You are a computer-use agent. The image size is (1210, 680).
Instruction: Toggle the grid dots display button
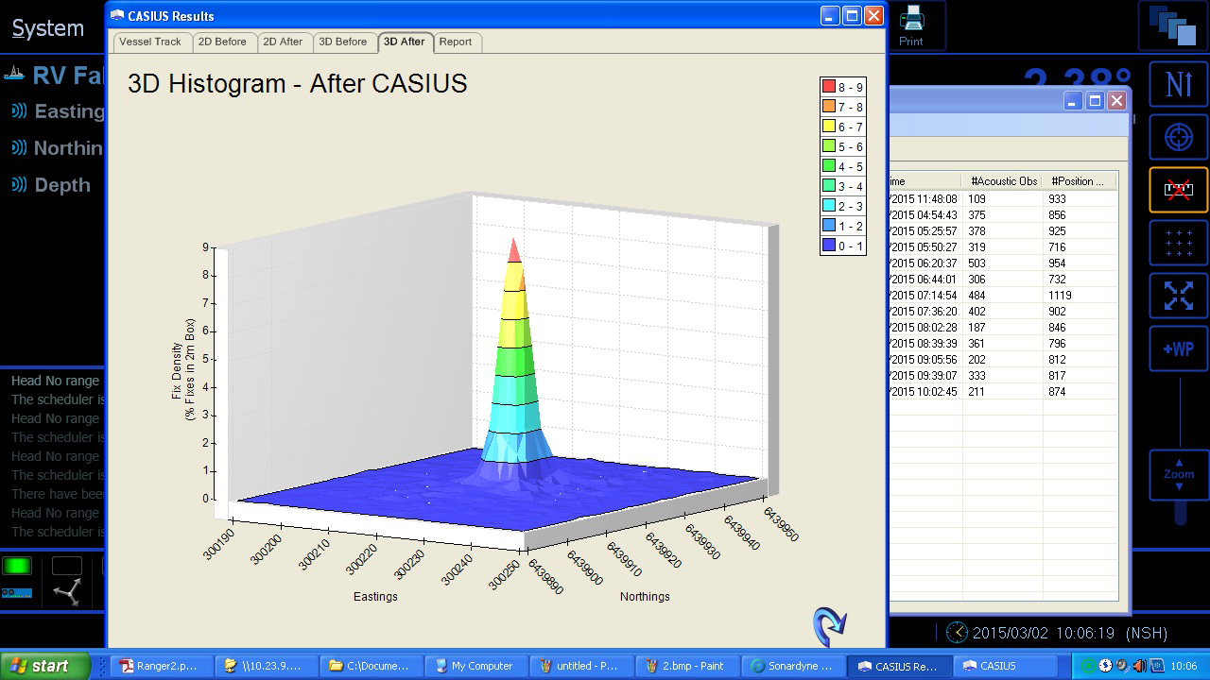pos(1178,244)
